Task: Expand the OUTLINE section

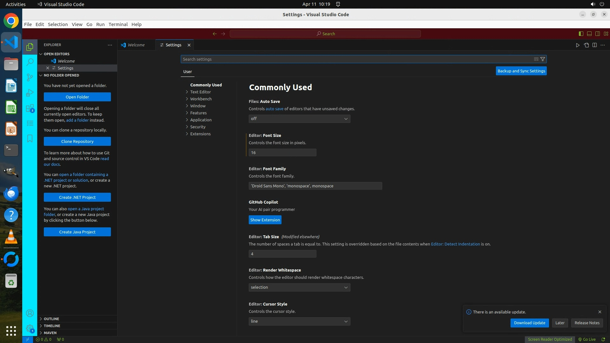Action: tap(51, 319)
